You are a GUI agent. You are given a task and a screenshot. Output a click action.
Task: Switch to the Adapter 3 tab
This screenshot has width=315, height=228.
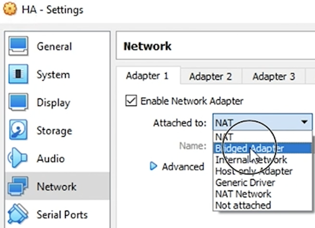pyautogui.click(x=273, y=76)
